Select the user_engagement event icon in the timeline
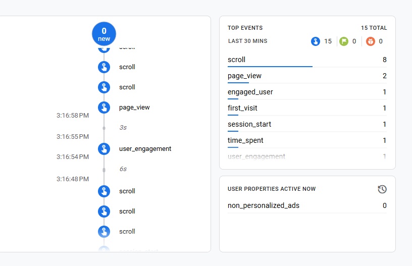Screen dimensions: 412x266 [104, 149]
